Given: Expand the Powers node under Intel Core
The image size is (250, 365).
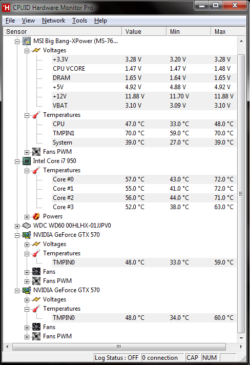Looking at the screenshot, I should (x=27, y=217).
